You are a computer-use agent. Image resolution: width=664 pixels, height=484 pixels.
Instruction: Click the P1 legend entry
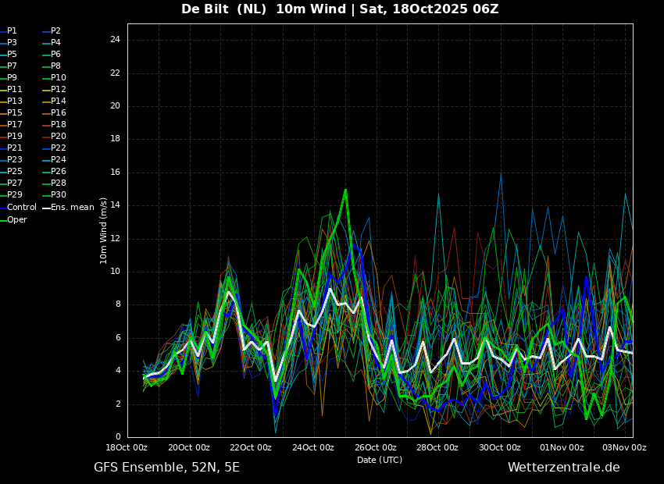[x=9, y=31]
